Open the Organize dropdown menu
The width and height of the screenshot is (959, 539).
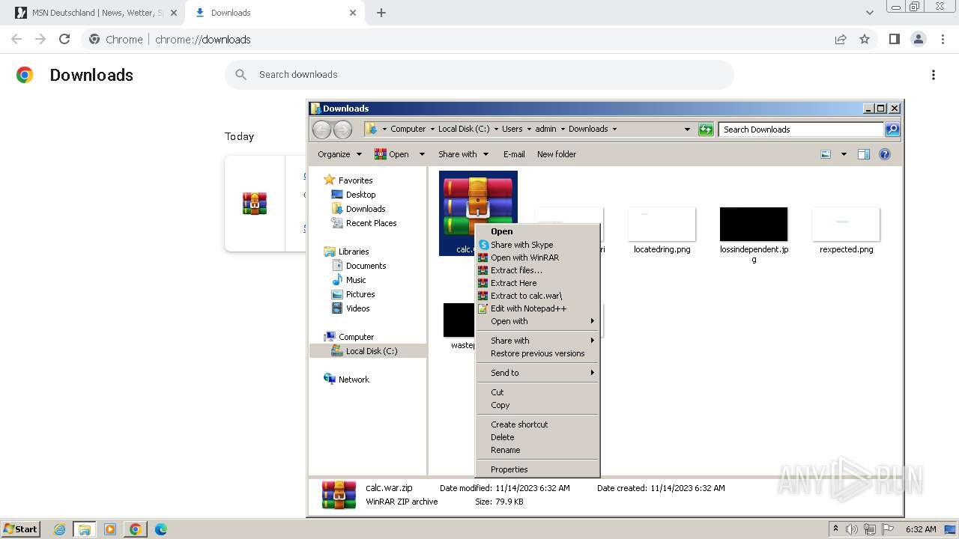tap(339, 154)
